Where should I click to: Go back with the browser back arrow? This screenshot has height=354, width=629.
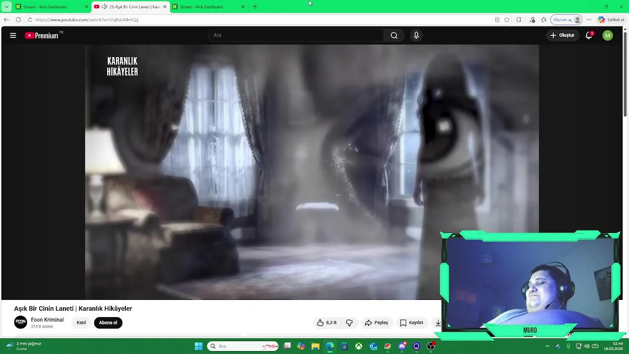[x=6, y=20]
